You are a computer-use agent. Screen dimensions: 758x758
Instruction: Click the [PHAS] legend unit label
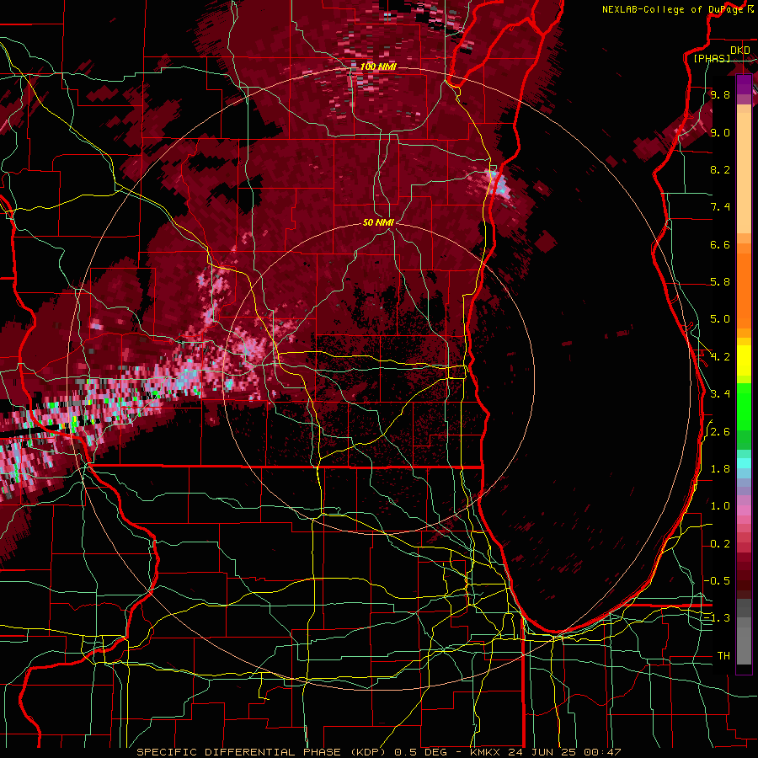pyautogui.click(x=712, y=58)
